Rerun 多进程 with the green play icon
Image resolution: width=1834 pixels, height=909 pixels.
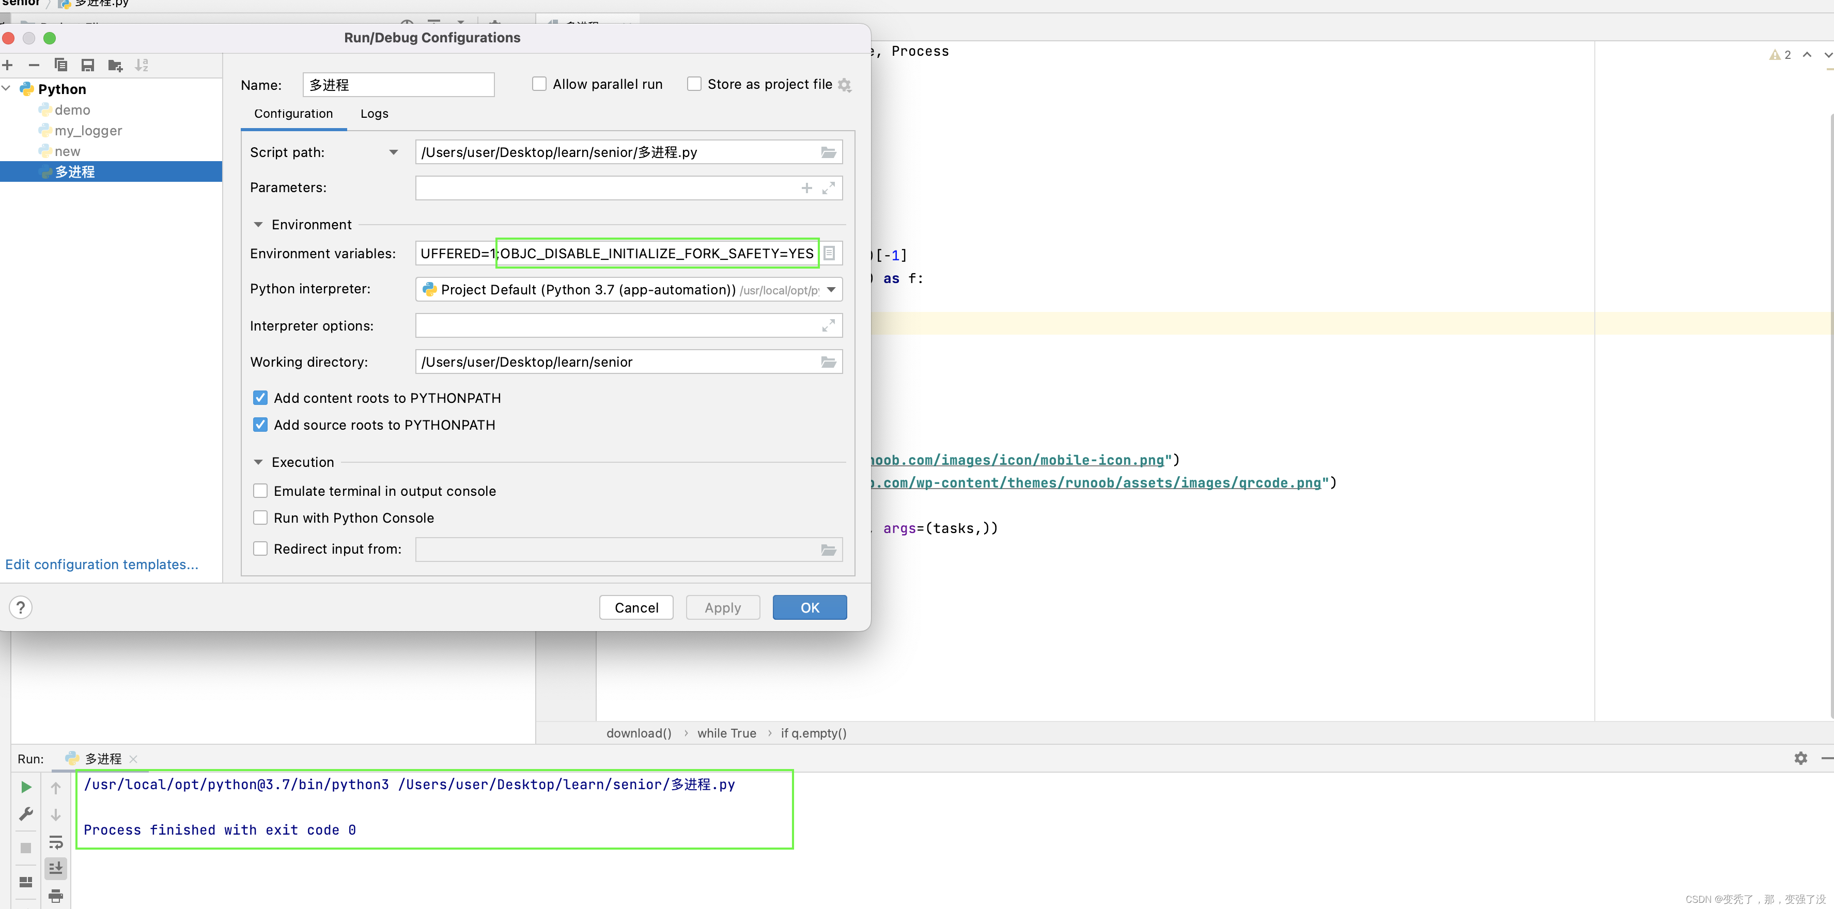point(26,787)
